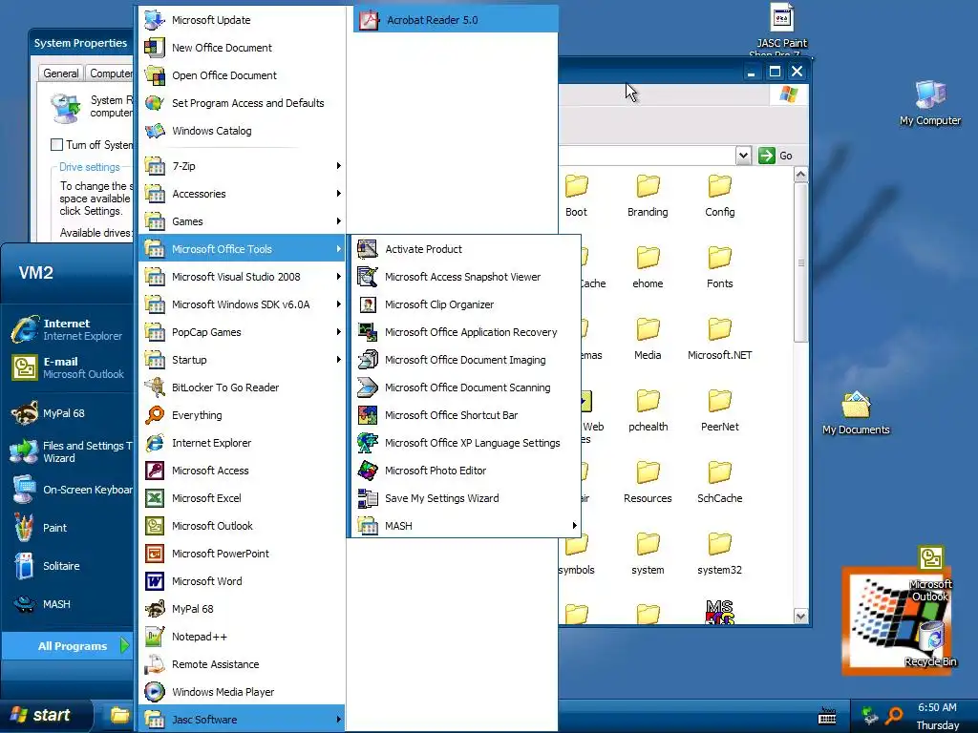Image resolution: width=978 pixels, height=733 pixels.
Task: Run Save My Settings Wizard
Action: (x=466, y=498)
